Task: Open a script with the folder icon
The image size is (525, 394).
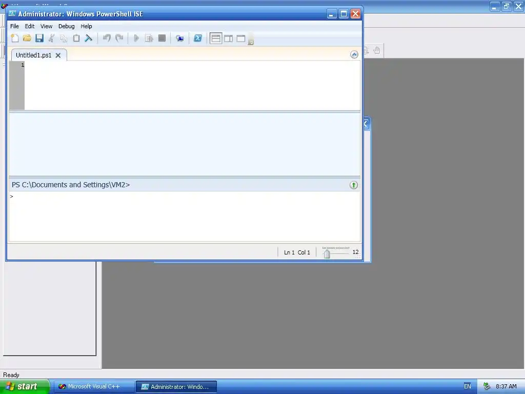Action: [27, 38]
